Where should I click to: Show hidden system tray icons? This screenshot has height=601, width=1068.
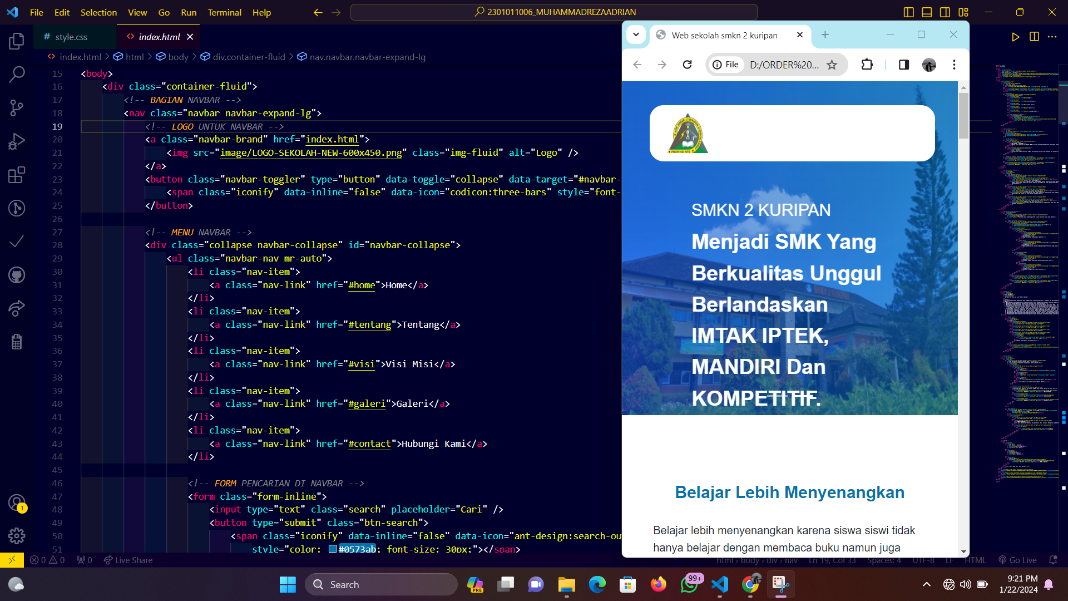click(x=926, y=584)
